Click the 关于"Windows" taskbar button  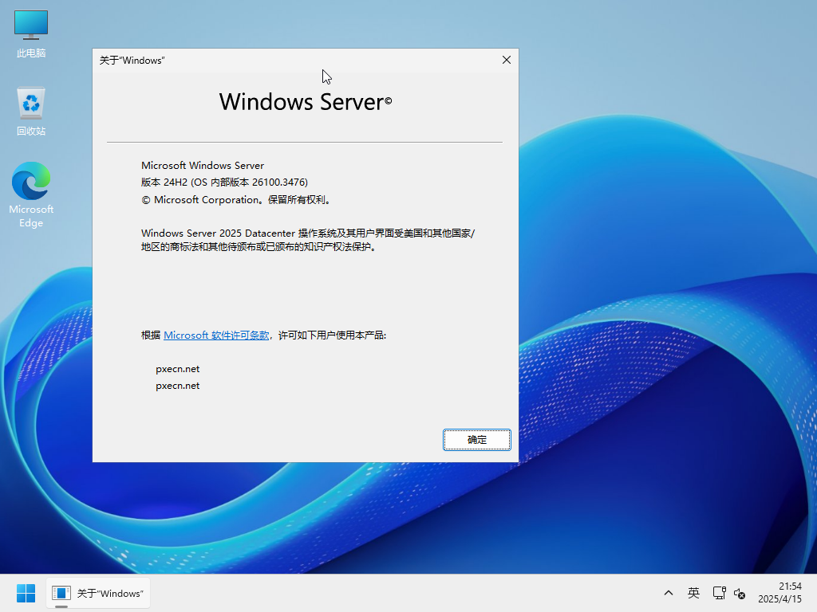click(98, 593)
